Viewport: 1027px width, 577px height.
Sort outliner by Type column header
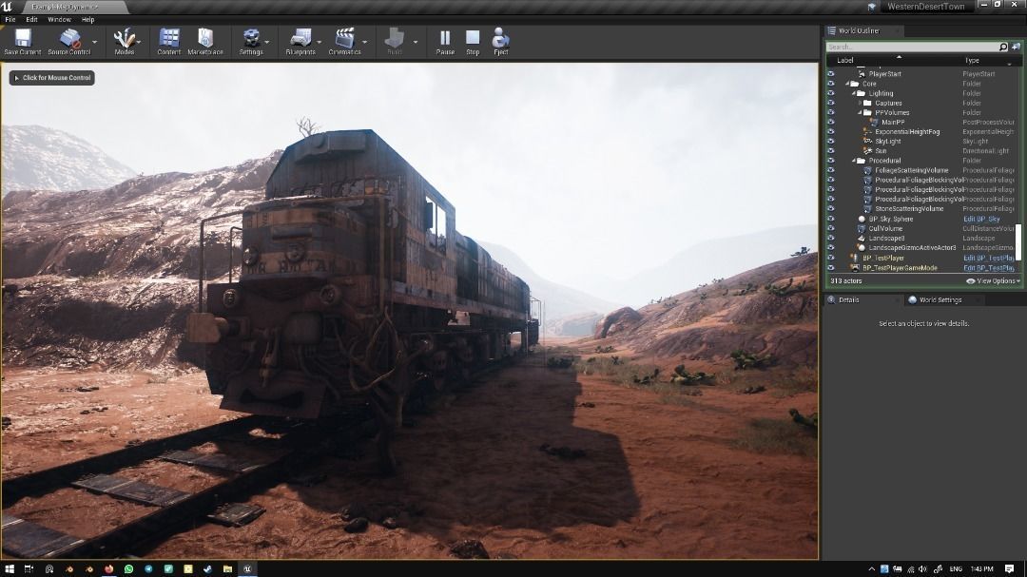971,60
